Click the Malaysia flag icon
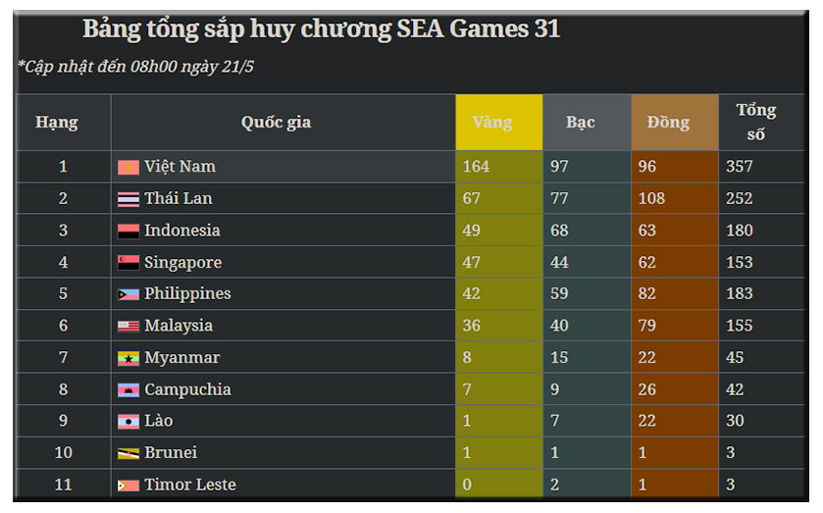823x513 pixels. [x=128, y=326]
